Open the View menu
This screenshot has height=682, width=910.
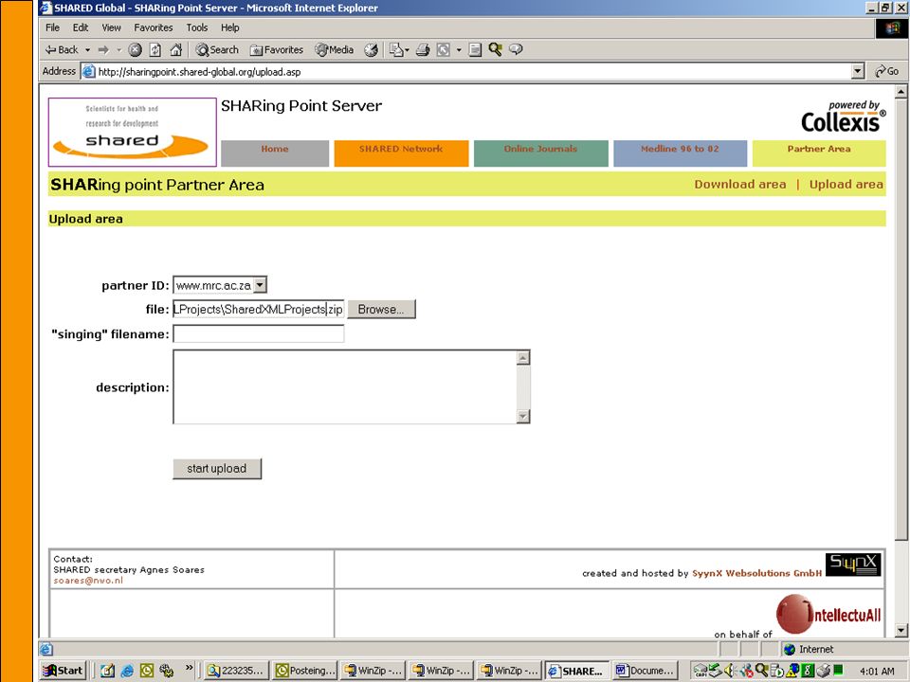point(111,27)
